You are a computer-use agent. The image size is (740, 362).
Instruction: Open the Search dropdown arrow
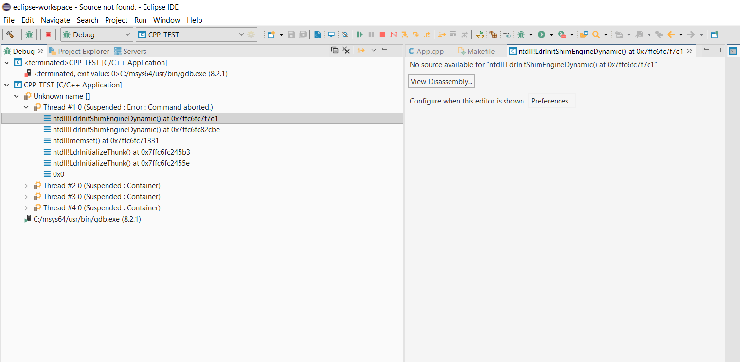click(x=606, y=34)
